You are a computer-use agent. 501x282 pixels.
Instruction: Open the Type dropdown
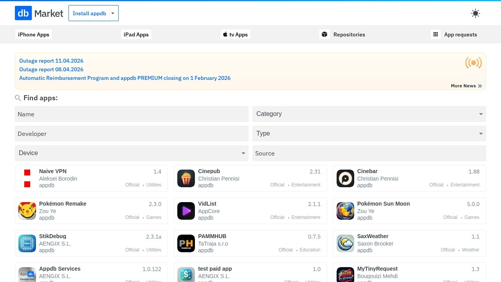369,134
